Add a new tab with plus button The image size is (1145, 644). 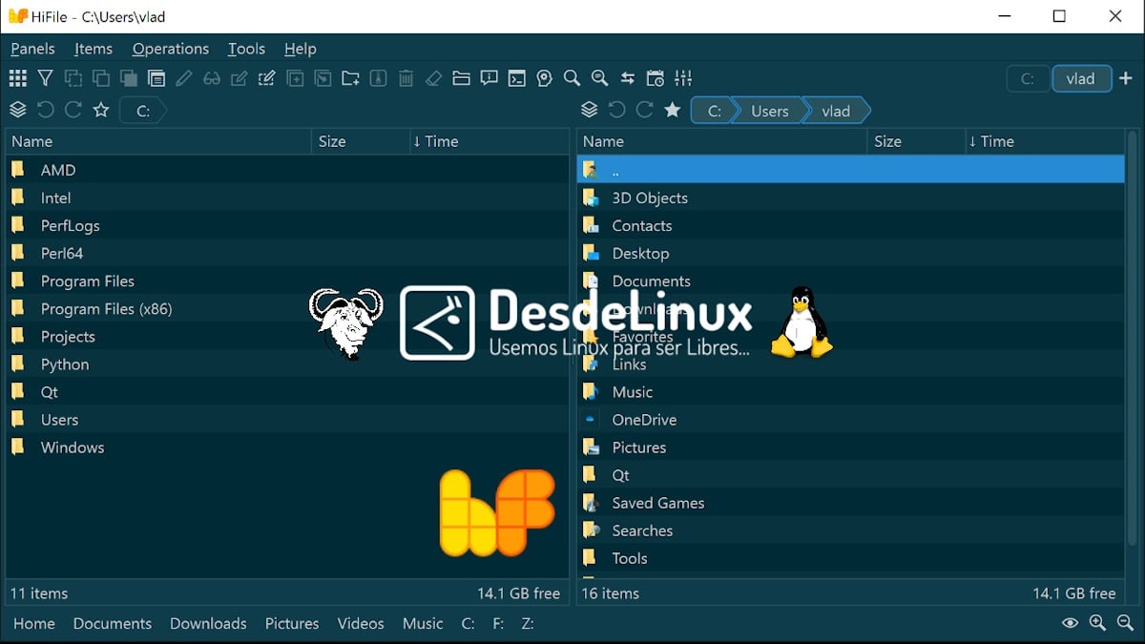click(1126, 79)
